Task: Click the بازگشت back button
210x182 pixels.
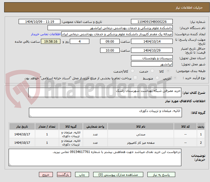Action: (64, 175)
